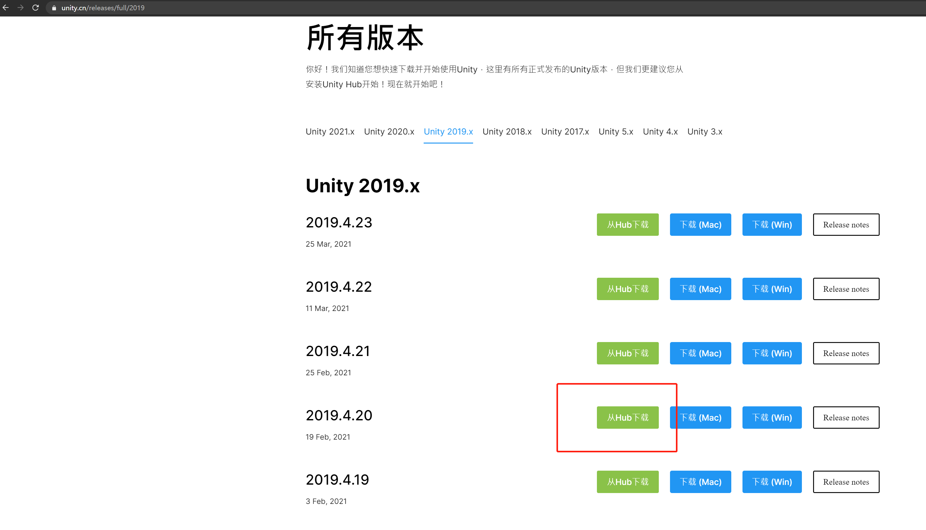Go to Unity 5.x versions tab
This screenshot has height=530, width=926.
pos(616,131)
